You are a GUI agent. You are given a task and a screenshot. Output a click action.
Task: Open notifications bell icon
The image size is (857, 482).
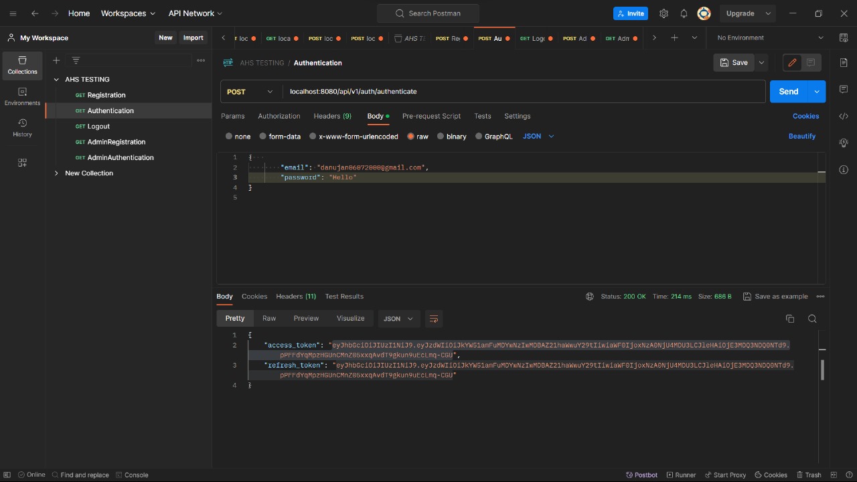point(684,13)
